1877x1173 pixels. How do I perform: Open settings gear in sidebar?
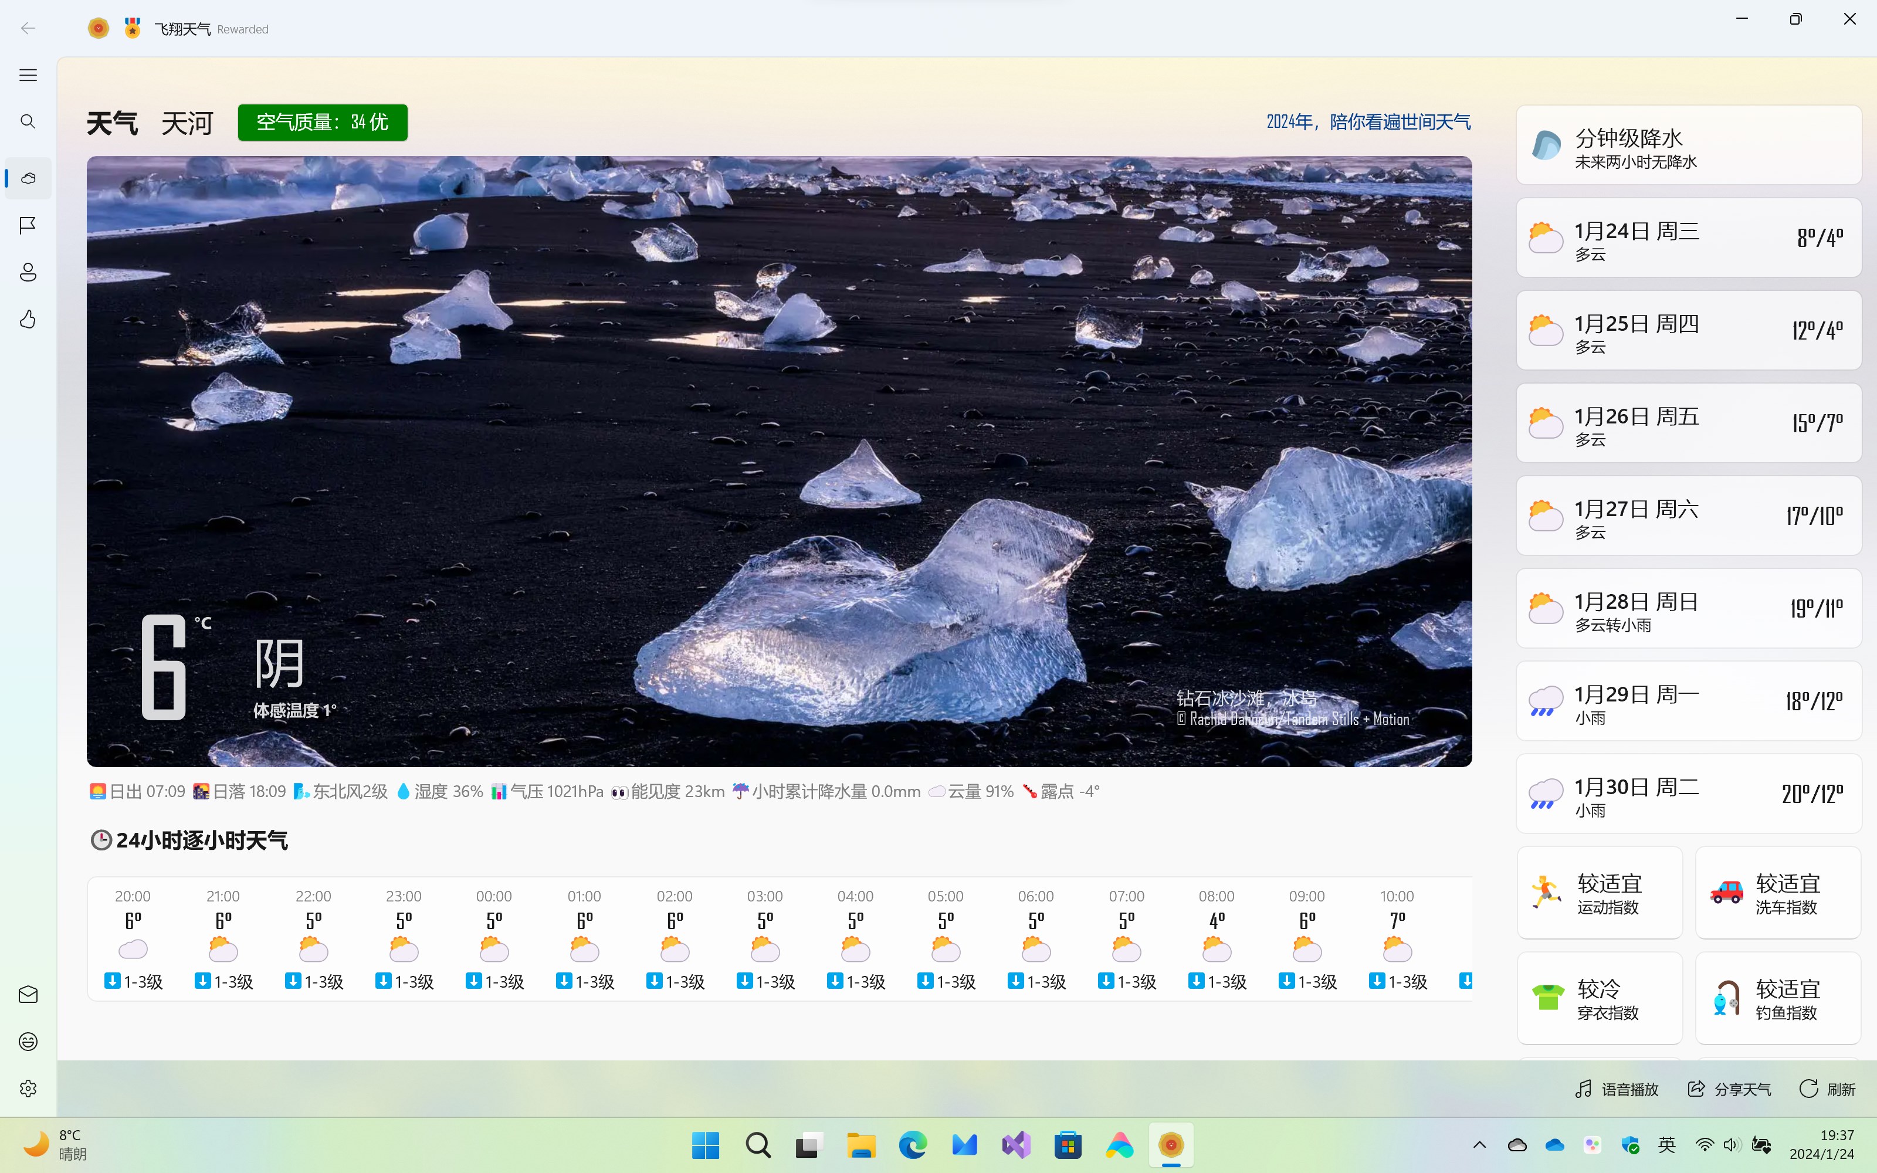[28, 1089]
